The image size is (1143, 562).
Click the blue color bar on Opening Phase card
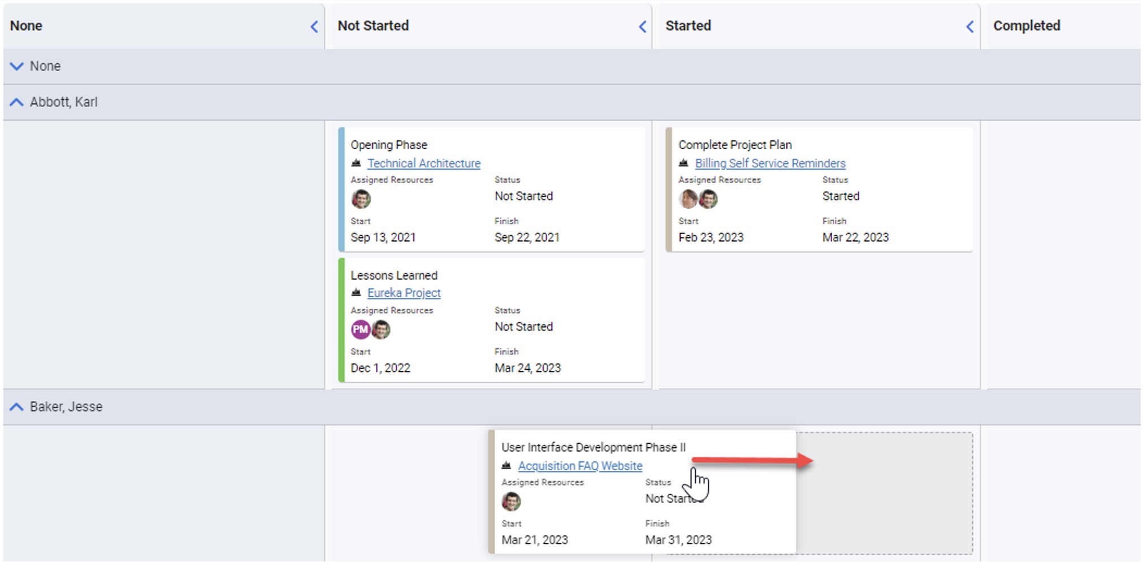(341, 189)
